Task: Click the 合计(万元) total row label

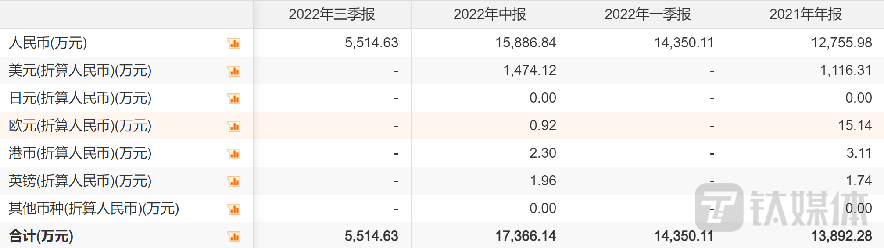Action: point(41,236)
